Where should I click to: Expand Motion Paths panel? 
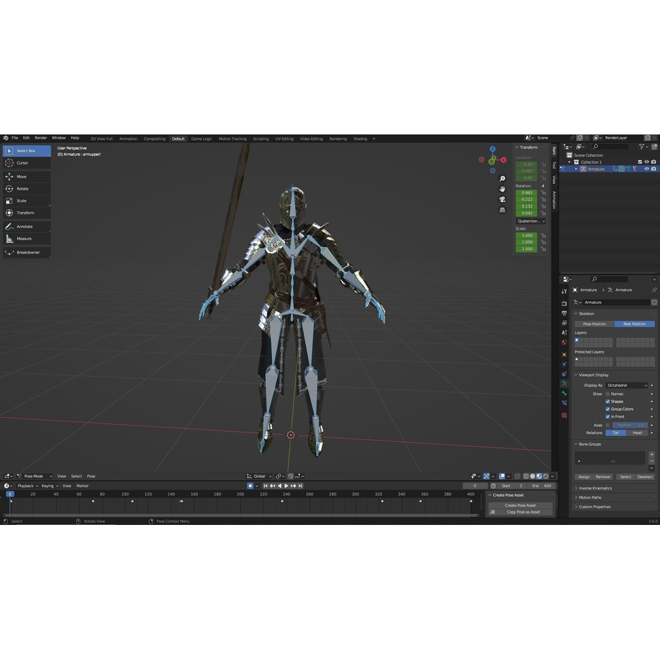(590, 497)
